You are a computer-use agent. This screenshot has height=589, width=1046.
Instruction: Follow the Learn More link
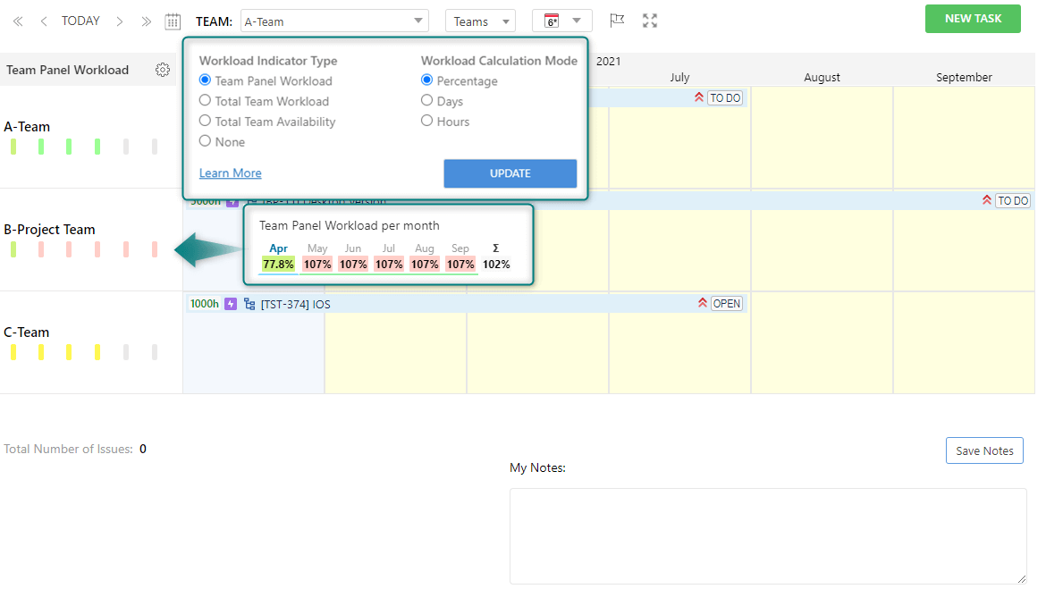point(230,172)
